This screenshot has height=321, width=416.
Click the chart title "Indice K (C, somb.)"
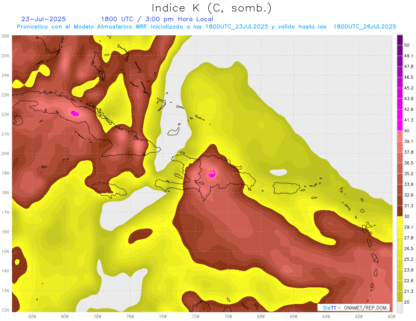tap(211, 8)
